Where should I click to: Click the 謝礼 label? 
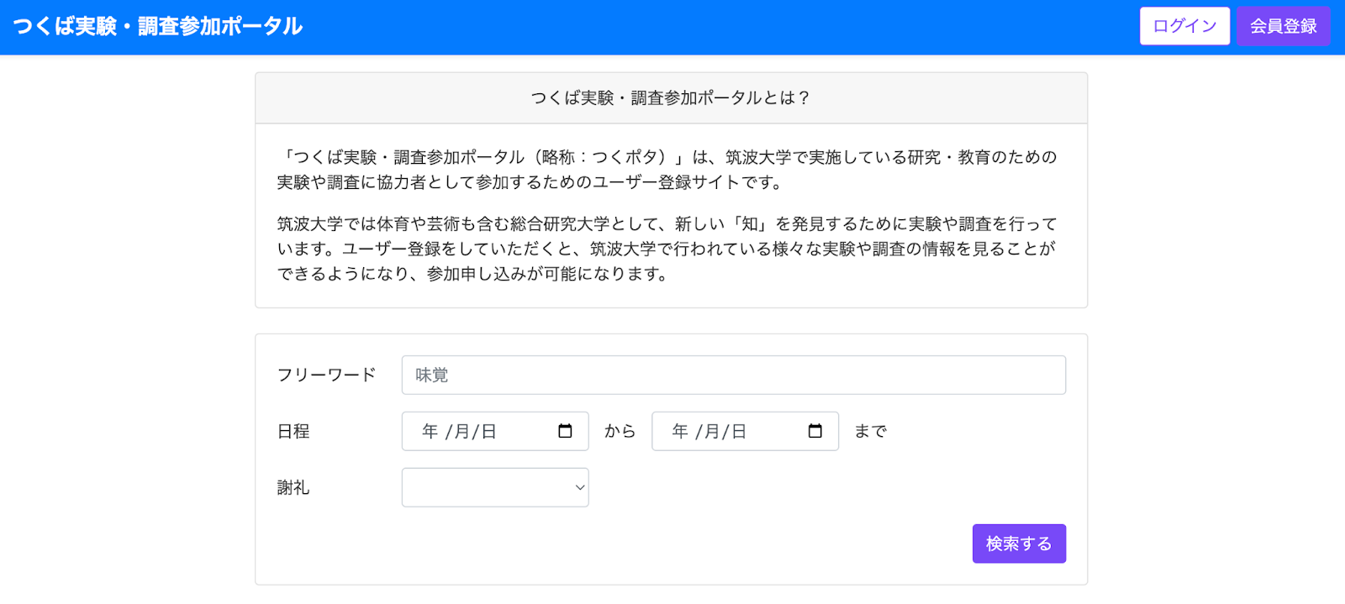click(293, 487)
